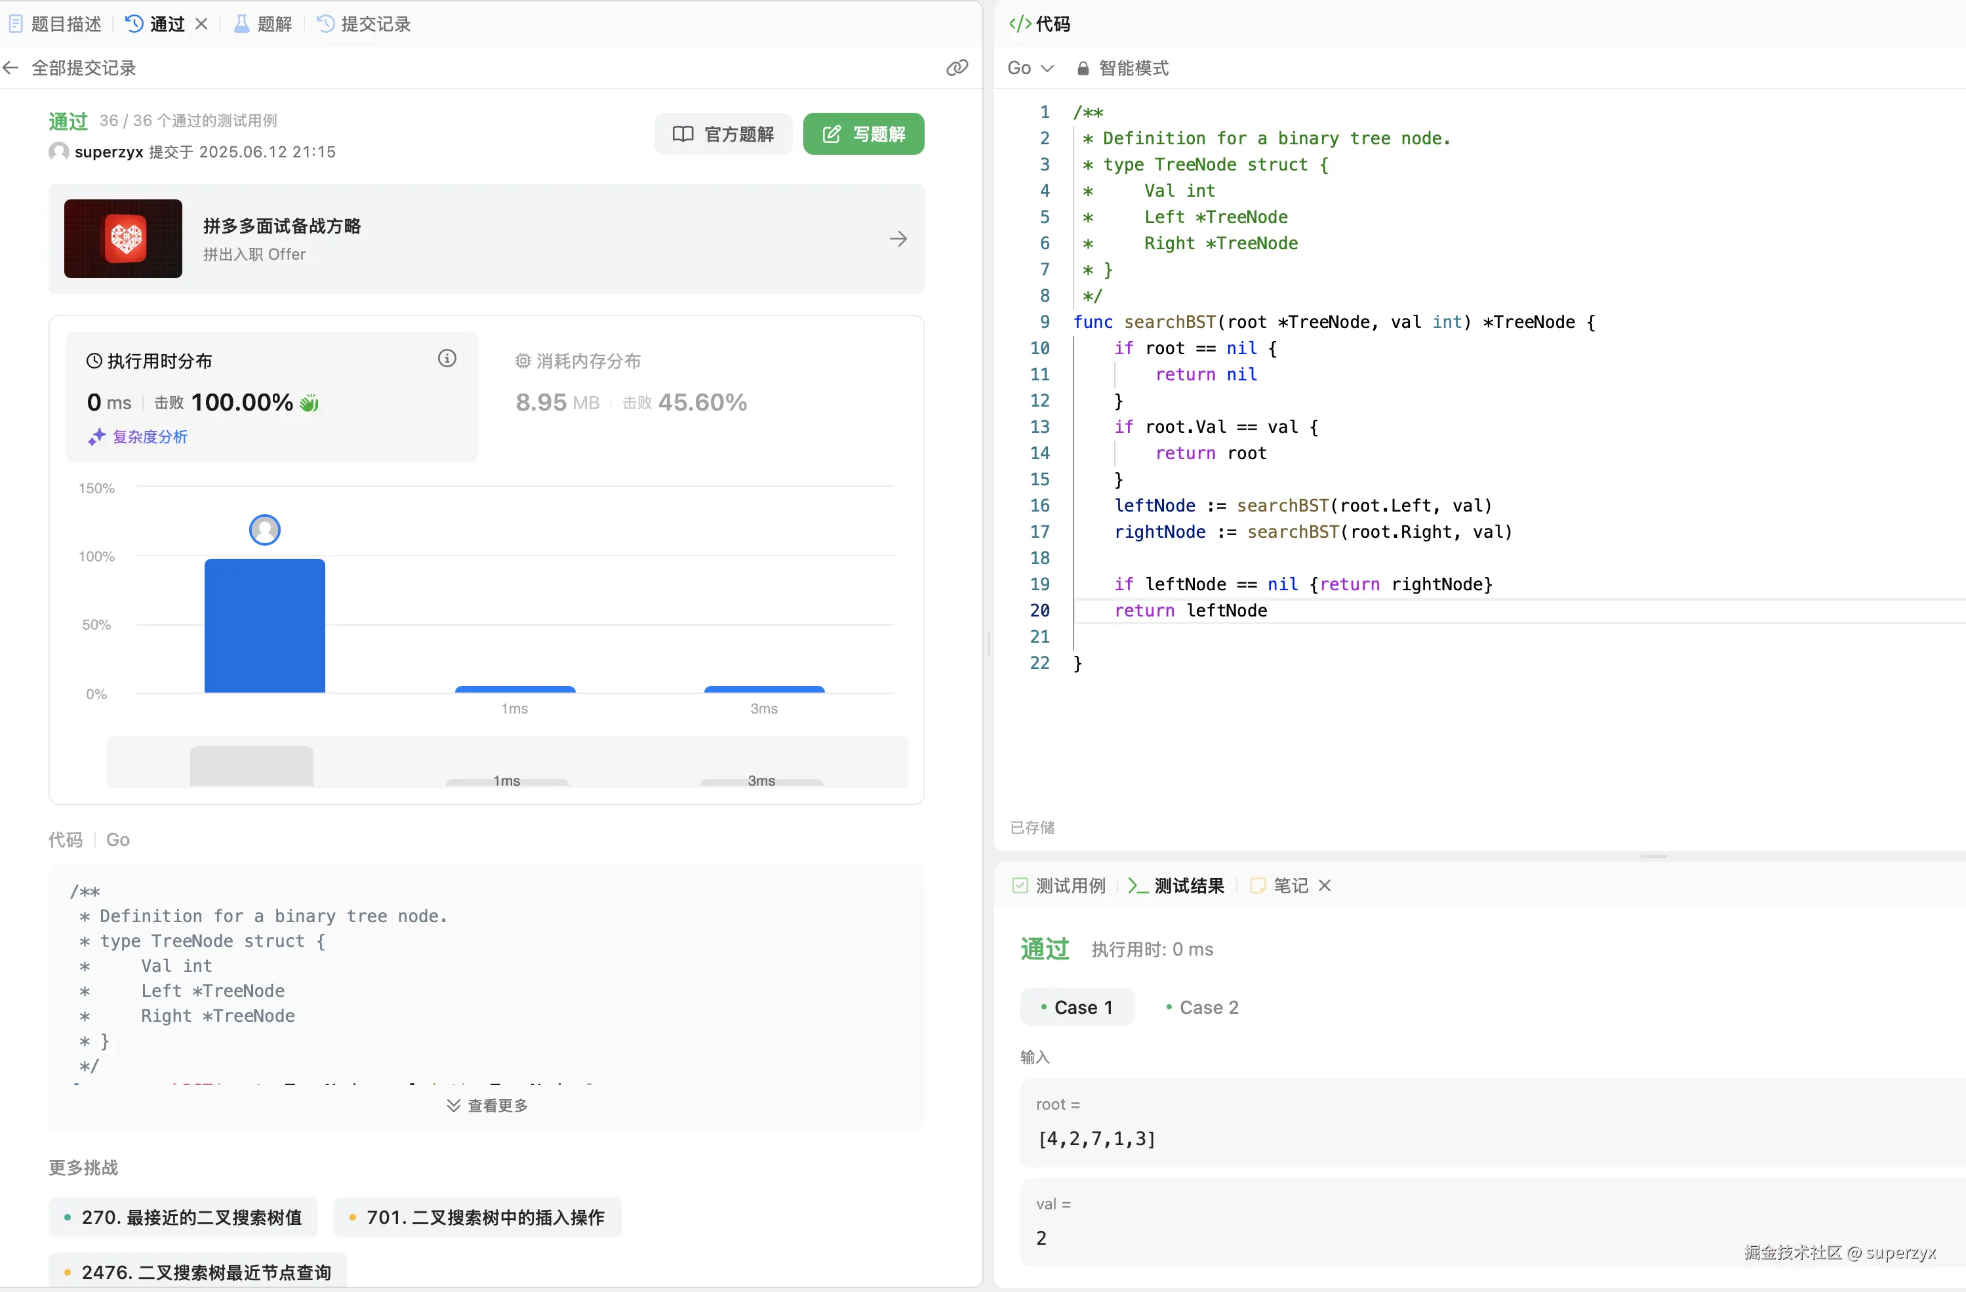Close the 笔记 tab with X
Viewport: 1966px width, 1292px height.
[1325, 885]
